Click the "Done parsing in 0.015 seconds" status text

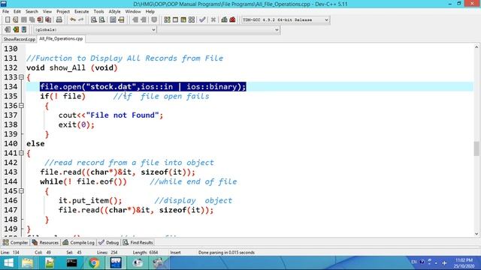coord(226,253)
